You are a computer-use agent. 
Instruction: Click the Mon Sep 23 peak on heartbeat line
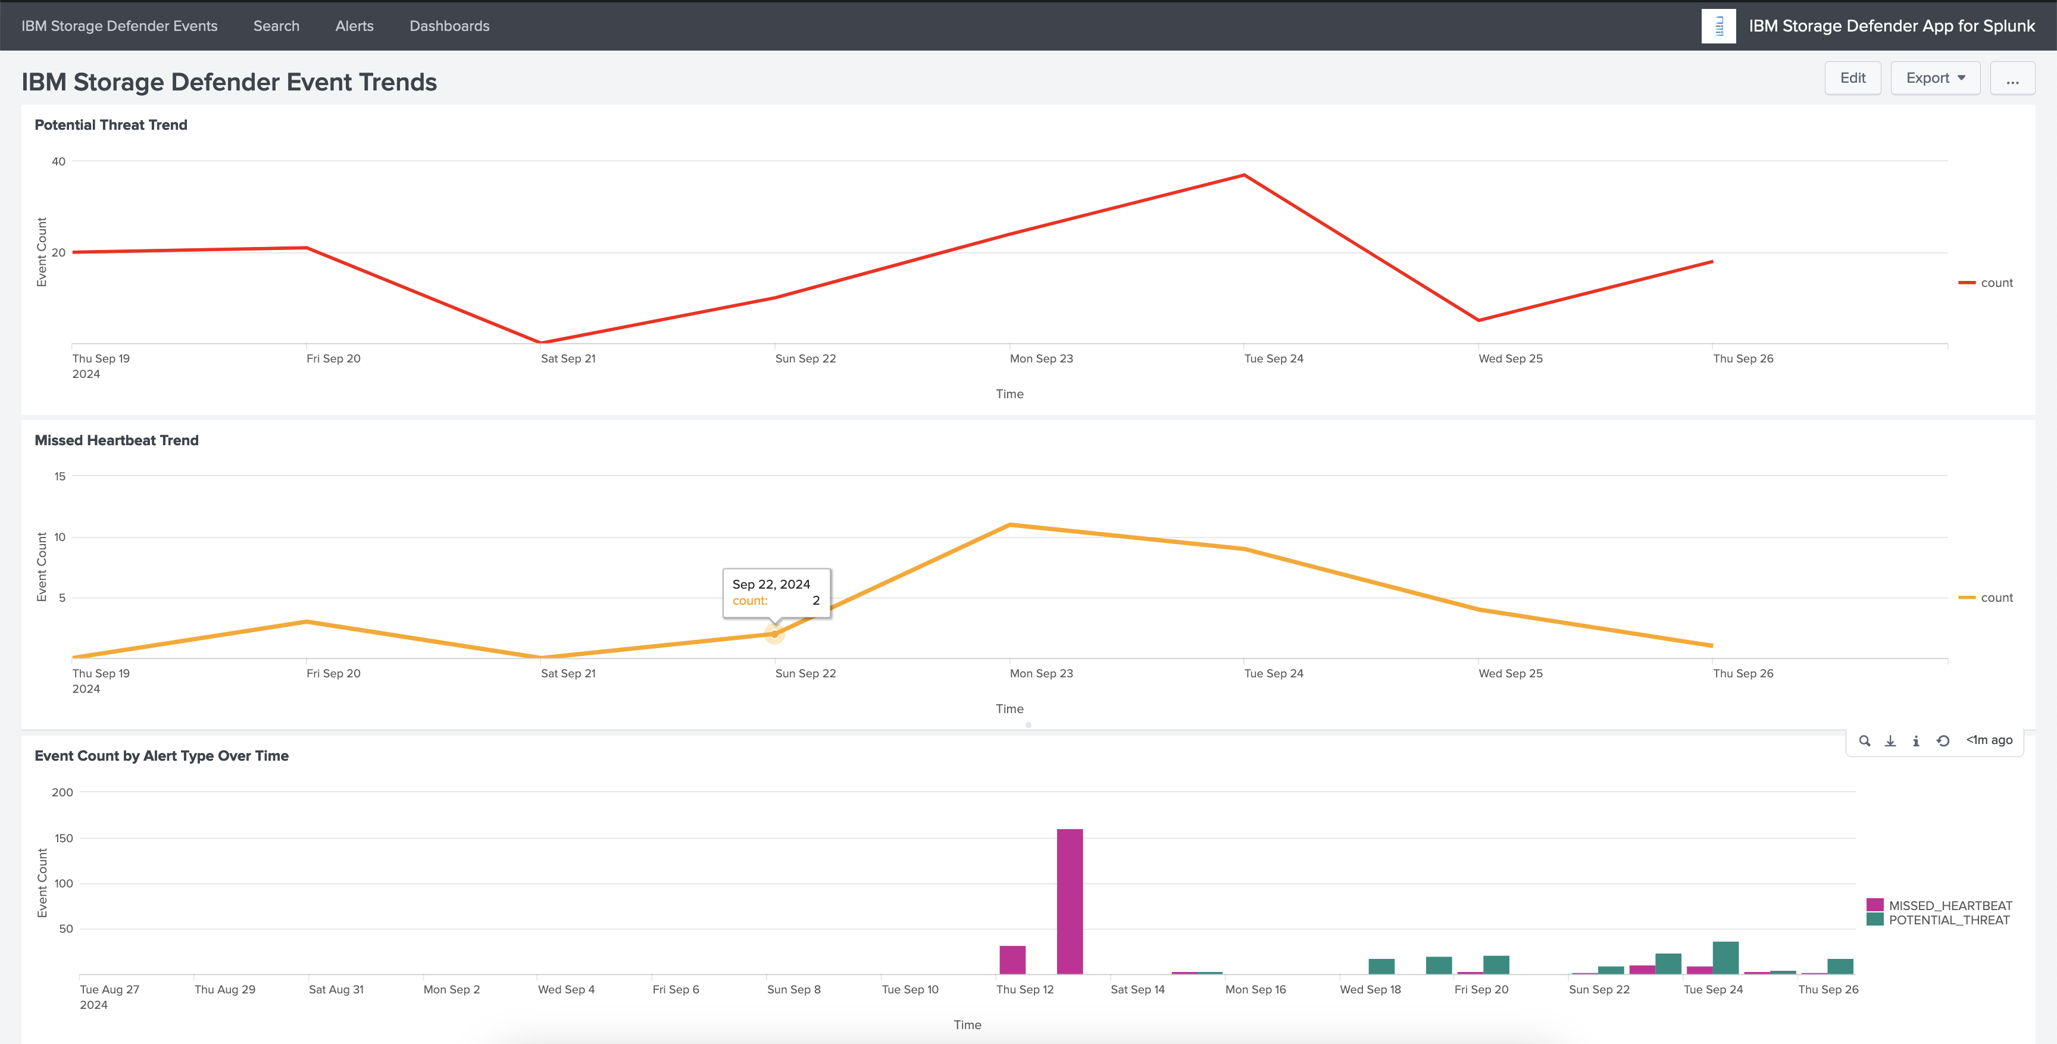point(1009,525)
